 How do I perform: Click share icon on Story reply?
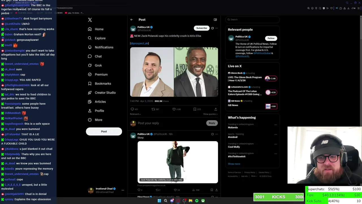[x=216, y=190]
